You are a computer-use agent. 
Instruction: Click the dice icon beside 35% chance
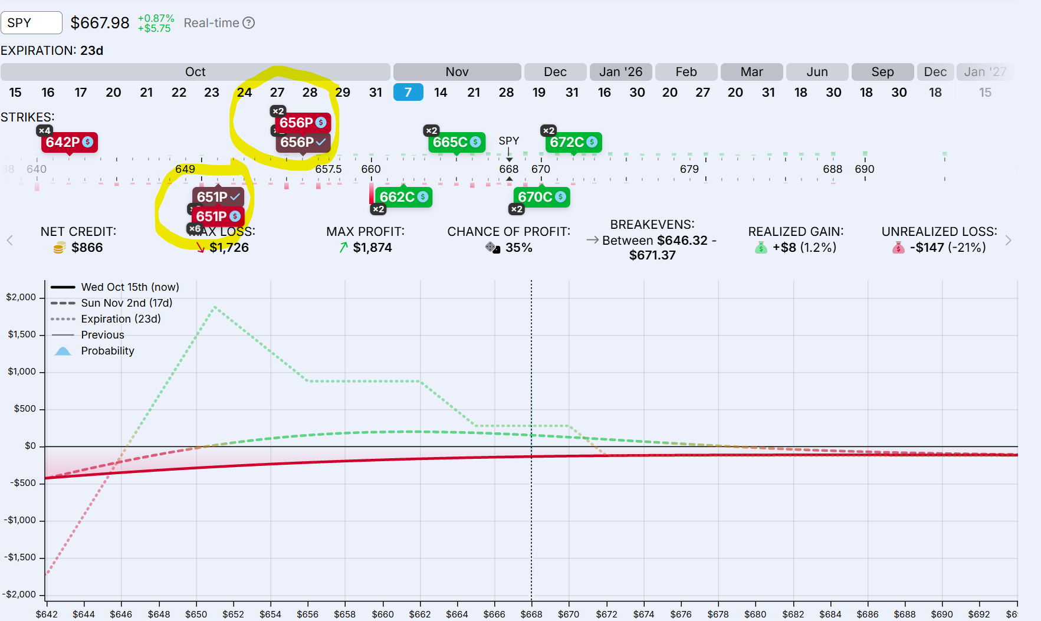[492, 248]
